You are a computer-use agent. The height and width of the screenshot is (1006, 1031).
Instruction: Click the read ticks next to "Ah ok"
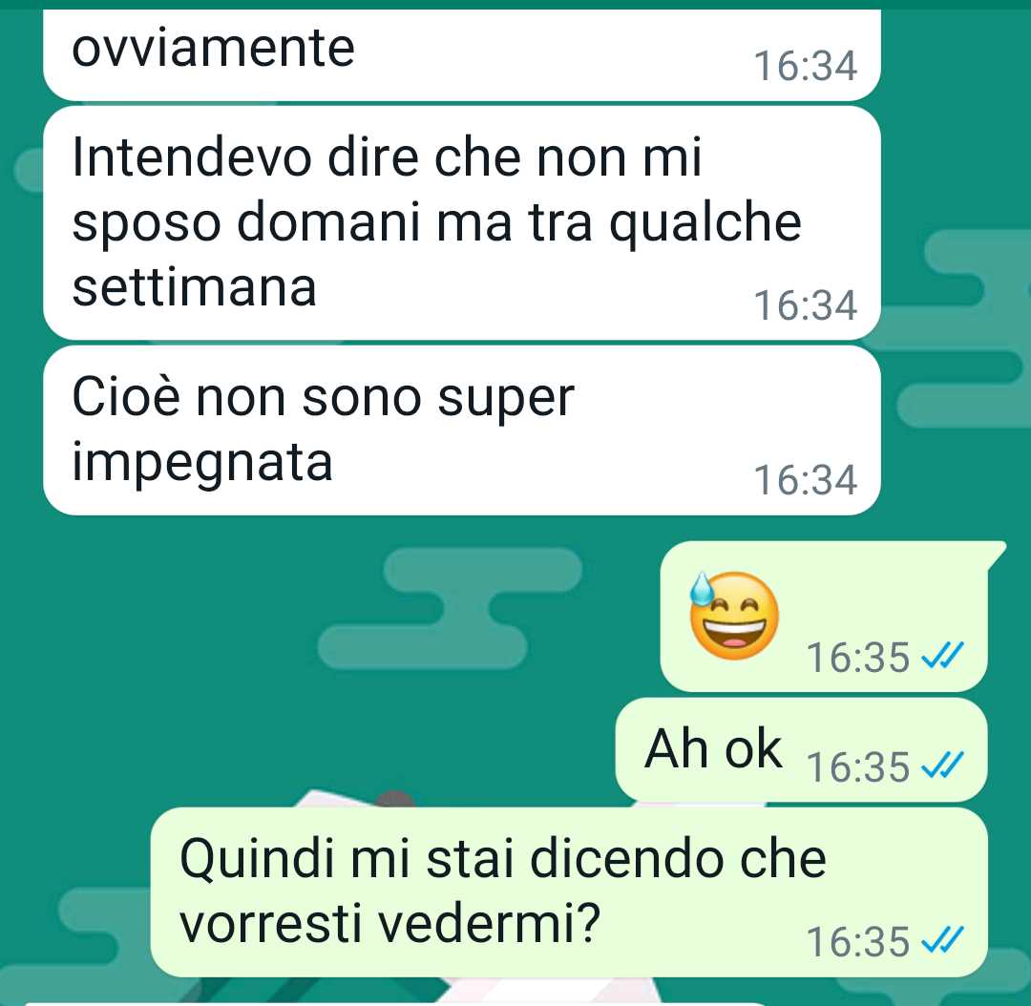942,765
